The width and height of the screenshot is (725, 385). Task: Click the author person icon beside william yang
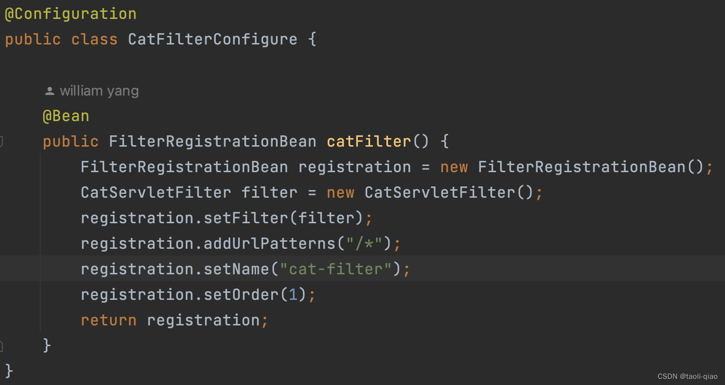pos(49,91)
